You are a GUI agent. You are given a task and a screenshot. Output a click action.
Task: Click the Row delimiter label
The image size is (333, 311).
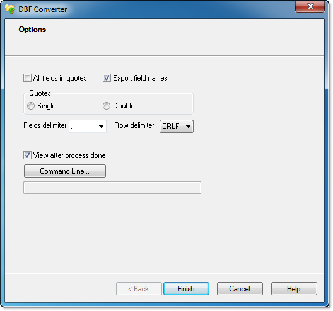coord(134,125)
